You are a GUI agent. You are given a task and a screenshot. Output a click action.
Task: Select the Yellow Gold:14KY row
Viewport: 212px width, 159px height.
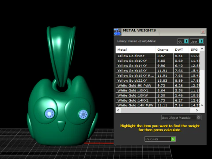coord(158,66)
